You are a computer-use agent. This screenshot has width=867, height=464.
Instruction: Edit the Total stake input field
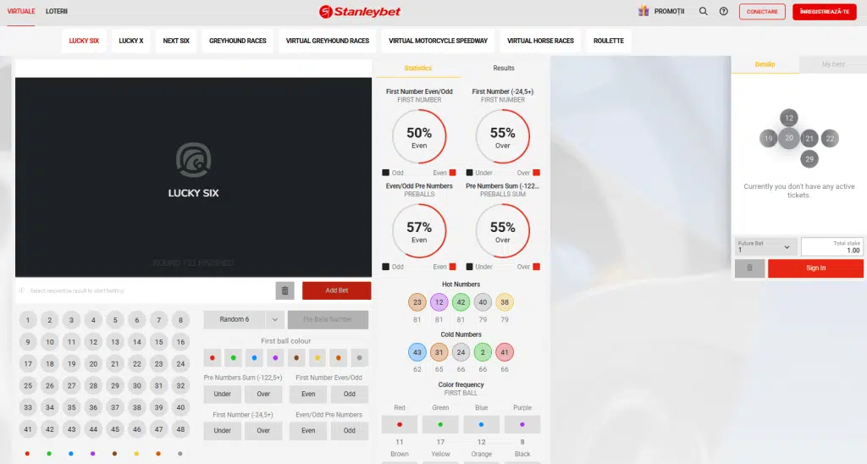tap(832, 246)
